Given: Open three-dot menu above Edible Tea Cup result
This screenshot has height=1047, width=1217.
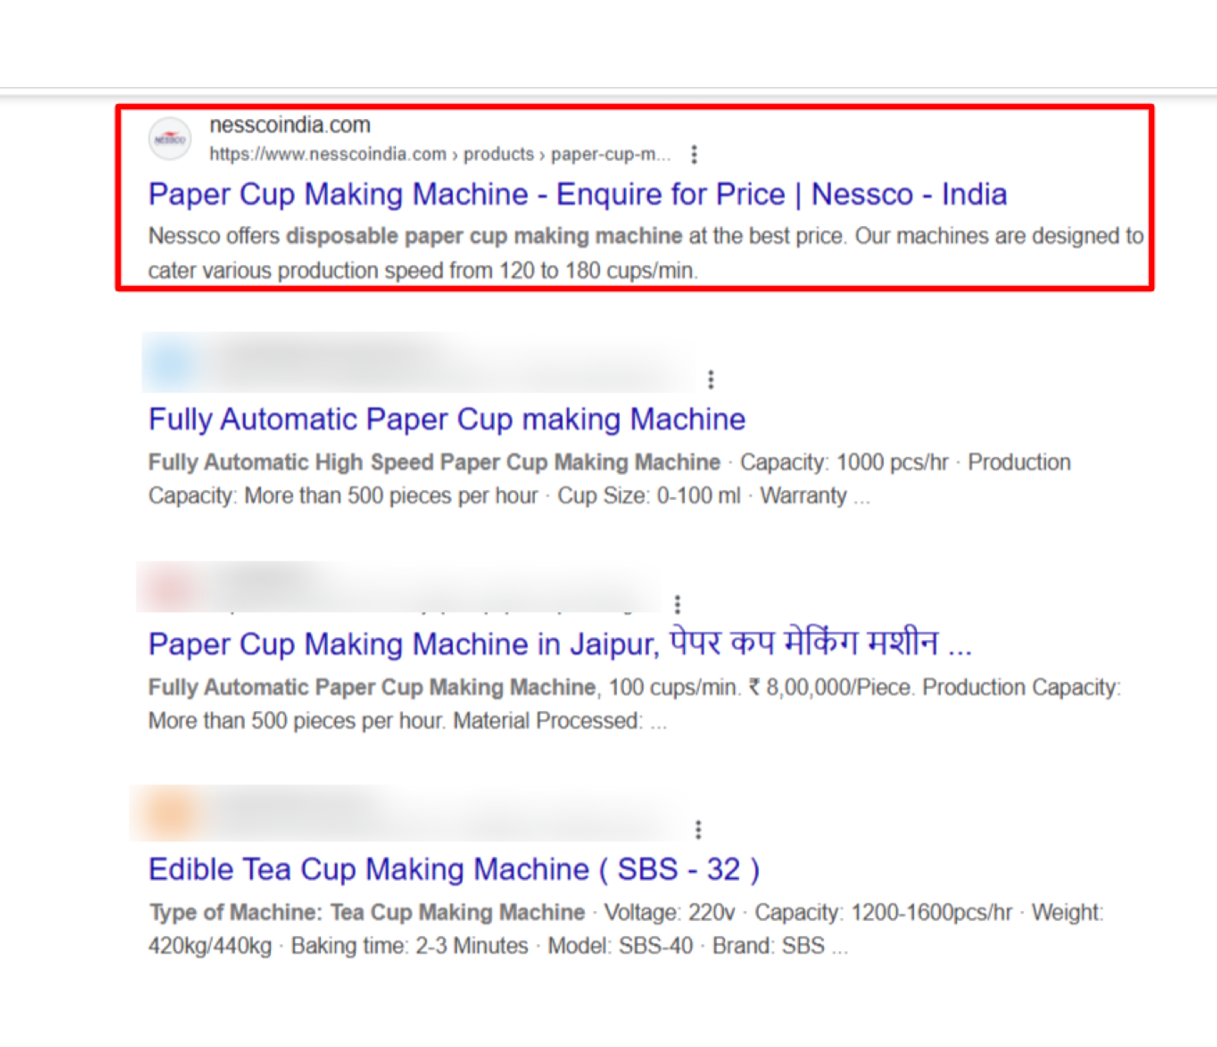Looking at the screenshot, I should pyautogui.click(x=698, y=830).
